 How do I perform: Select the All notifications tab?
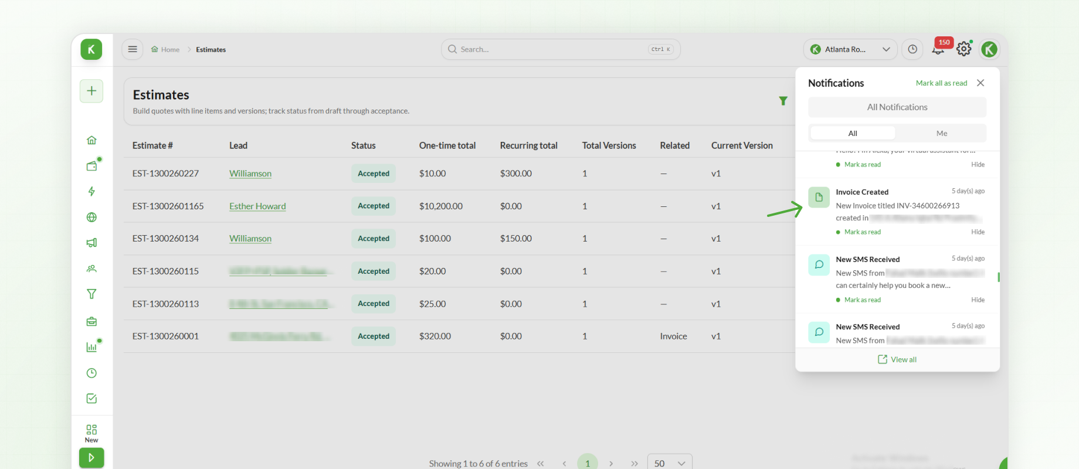tap(853, 134)
